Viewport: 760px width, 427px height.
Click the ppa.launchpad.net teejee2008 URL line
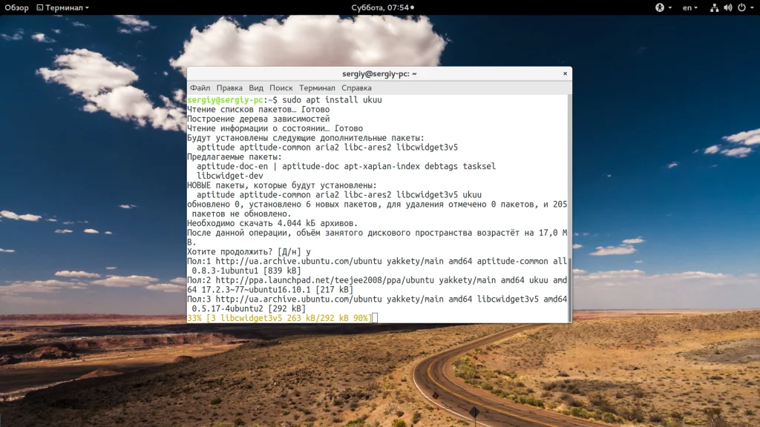[x=377, y=280]
